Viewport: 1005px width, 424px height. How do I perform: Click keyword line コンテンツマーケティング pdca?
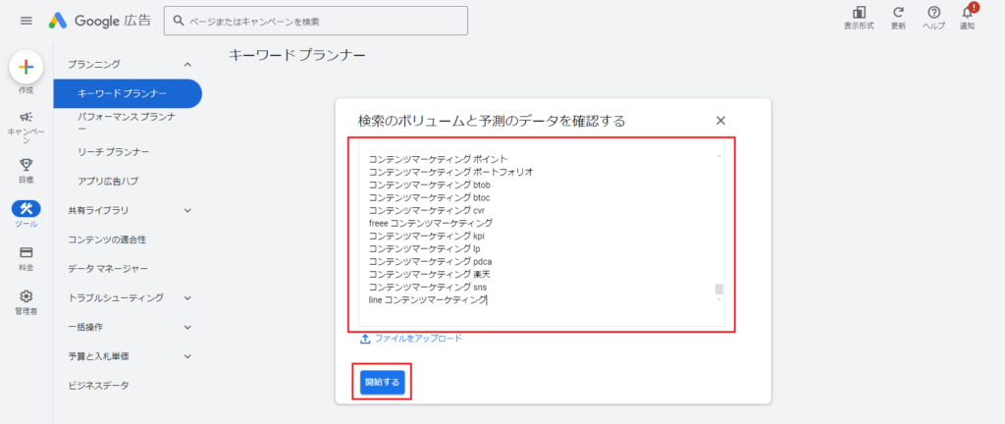click(x=430, y=261)
